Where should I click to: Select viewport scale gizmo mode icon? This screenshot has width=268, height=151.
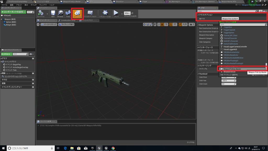click(x=151, y=24)
